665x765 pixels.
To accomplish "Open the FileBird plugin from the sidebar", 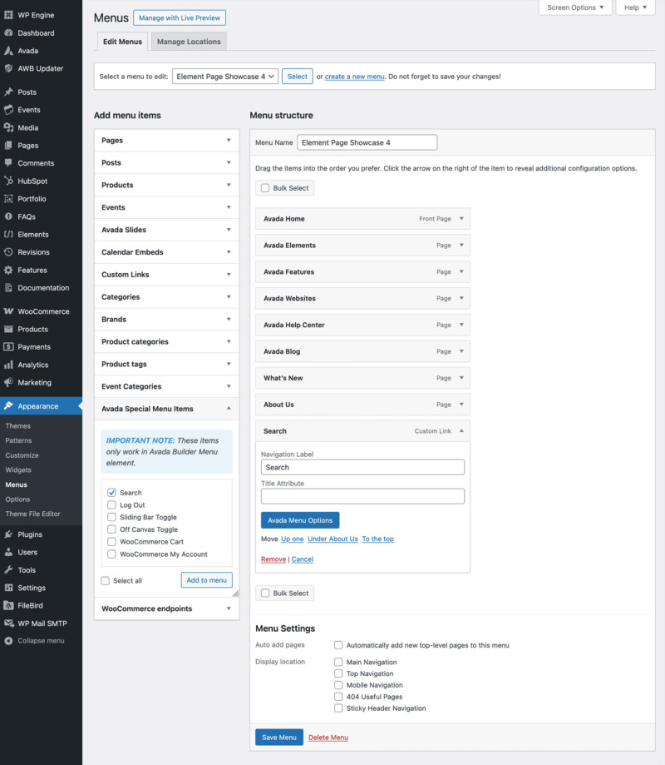I will point(29,605).
